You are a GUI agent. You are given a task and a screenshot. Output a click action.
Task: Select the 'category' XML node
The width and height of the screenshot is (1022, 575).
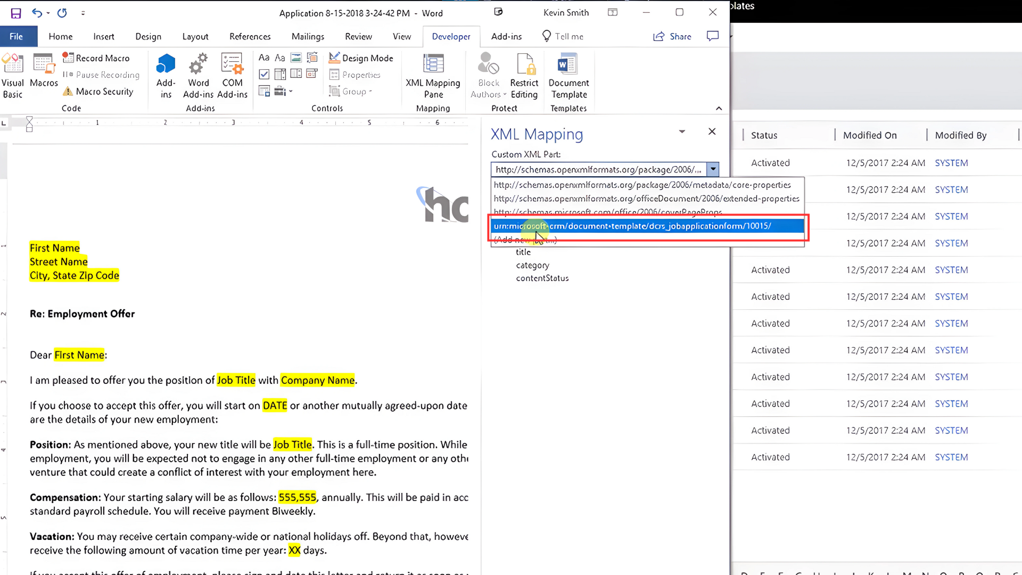pos(532,265)
